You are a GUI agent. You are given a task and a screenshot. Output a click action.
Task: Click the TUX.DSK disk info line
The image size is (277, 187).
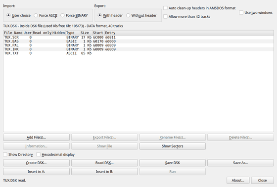click(63, 26)
